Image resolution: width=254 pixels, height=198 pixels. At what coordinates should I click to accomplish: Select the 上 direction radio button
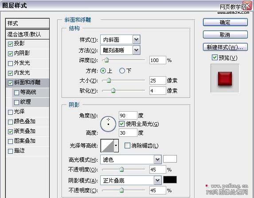point(103,71)
